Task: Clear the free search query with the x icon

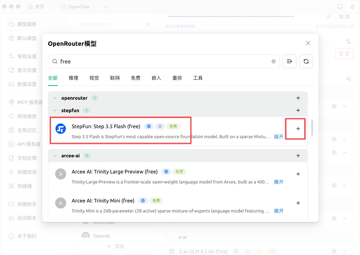Action: coord(273,61)
